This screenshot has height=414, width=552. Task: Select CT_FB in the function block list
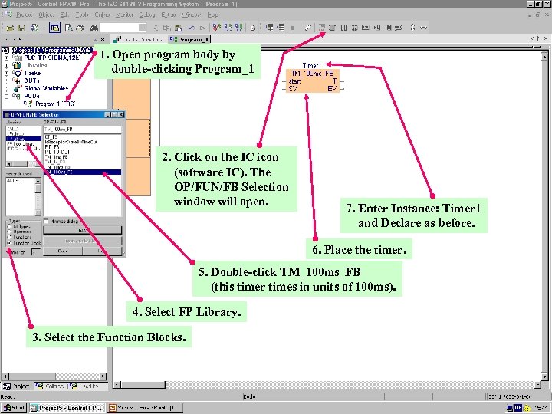pyautogui.click(x=51, y=136)
